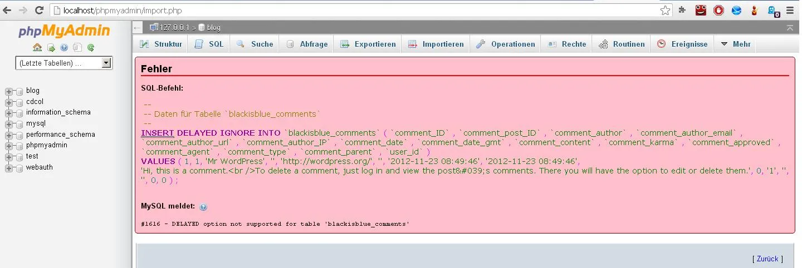Click the MySQL documentation help icon beside MySQL meldet
The width and height of the screenshot is (802, 268).
click(x=203, y=207)
